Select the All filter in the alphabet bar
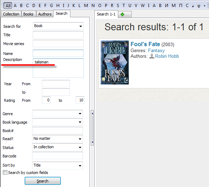Viewport: 209px width, 187px height. (x=8, y=6)
